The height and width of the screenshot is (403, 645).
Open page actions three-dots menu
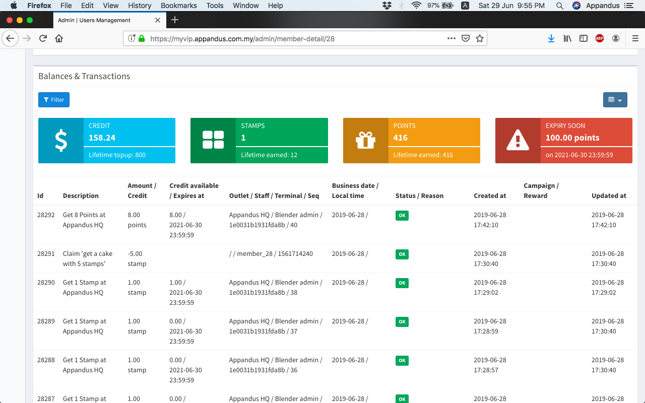(x=451, y=38)
